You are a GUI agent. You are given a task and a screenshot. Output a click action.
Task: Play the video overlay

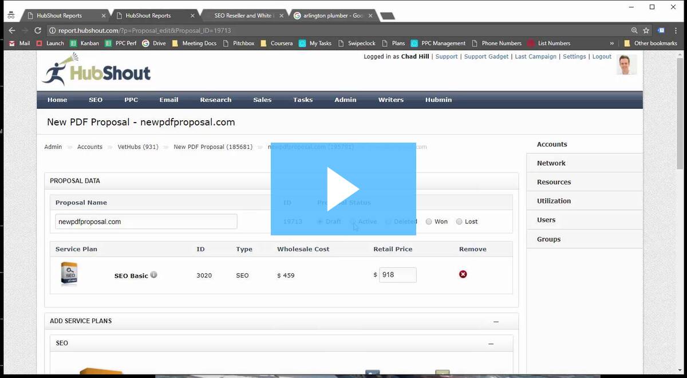click(343, 189)
